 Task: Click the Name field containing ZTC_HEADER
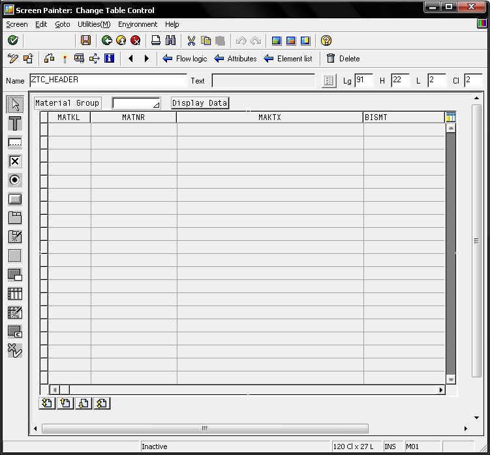108,80
